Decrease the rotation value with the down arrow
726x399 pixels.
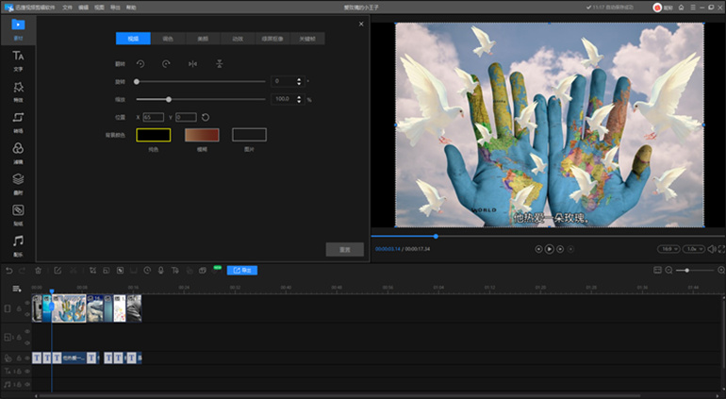pos(299,84)
